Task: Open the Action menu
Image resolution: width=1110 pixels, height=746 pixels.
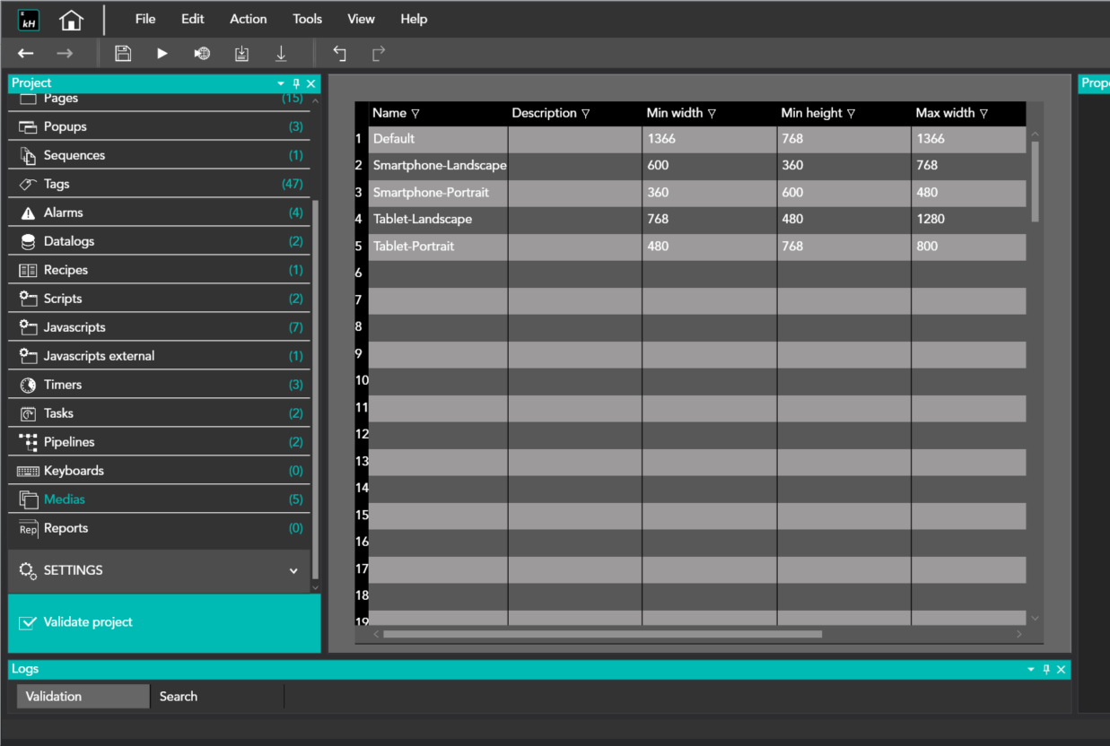Action: (248, 19)
